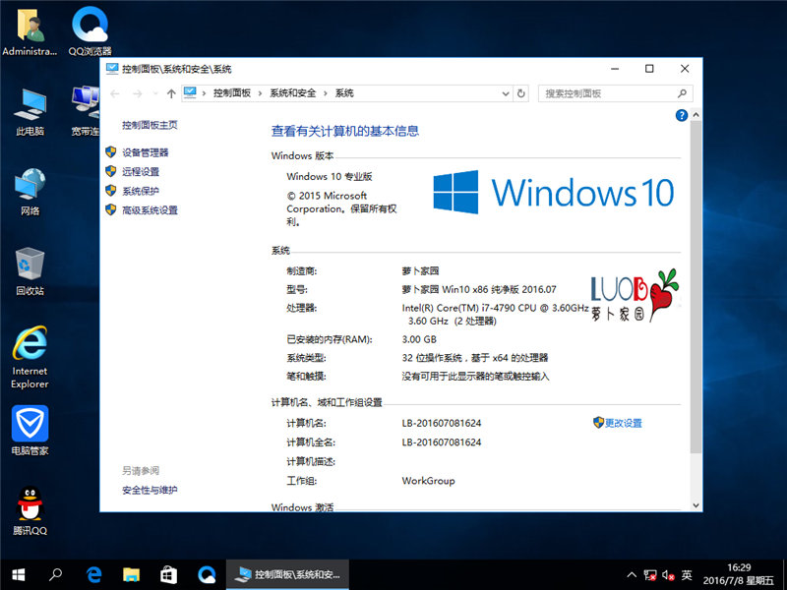Open the 宽带连接 desktop shortcut
Screen dimensions: 787x590
pos(86,111)
